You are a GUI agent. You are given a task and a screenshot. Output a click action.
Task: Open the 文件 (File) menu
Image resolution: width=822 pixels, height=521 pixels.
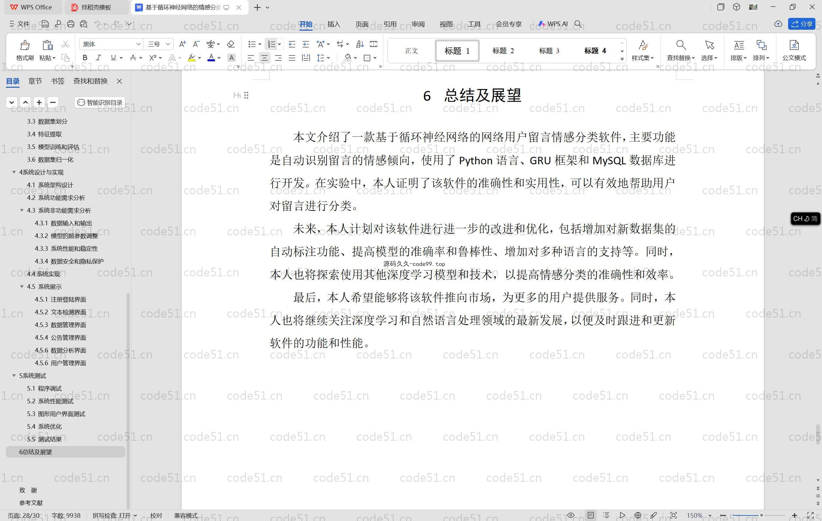pyautogui.click(x=19, y=24)
